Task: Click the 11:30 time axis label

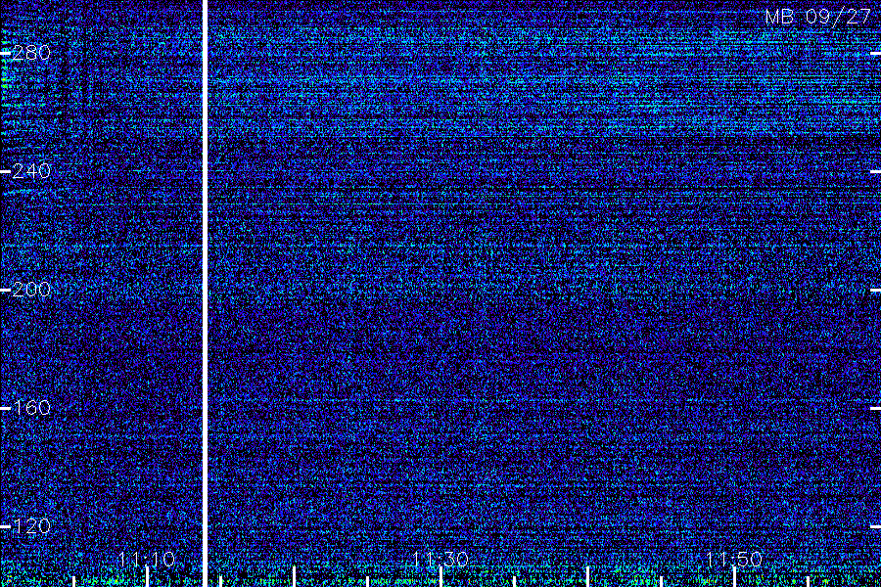Action: pos(440,560)
